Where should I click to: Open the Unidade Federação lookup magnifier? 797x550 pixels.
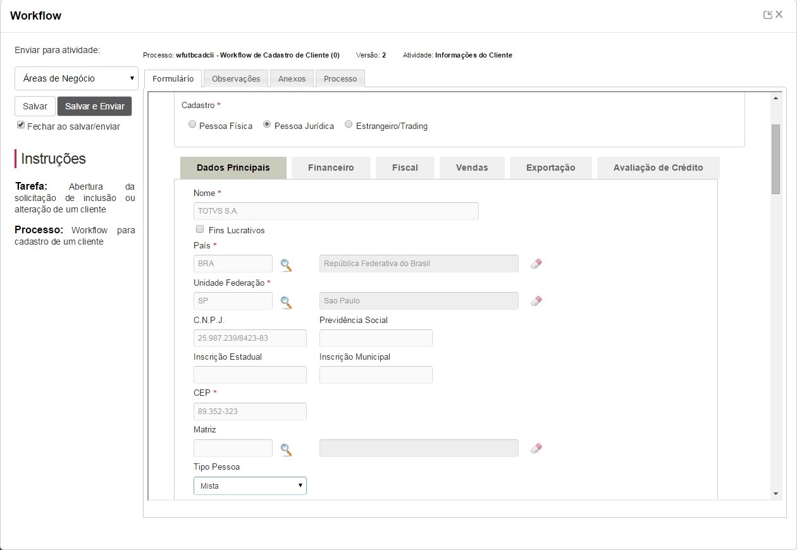click(x=286, y=302)
